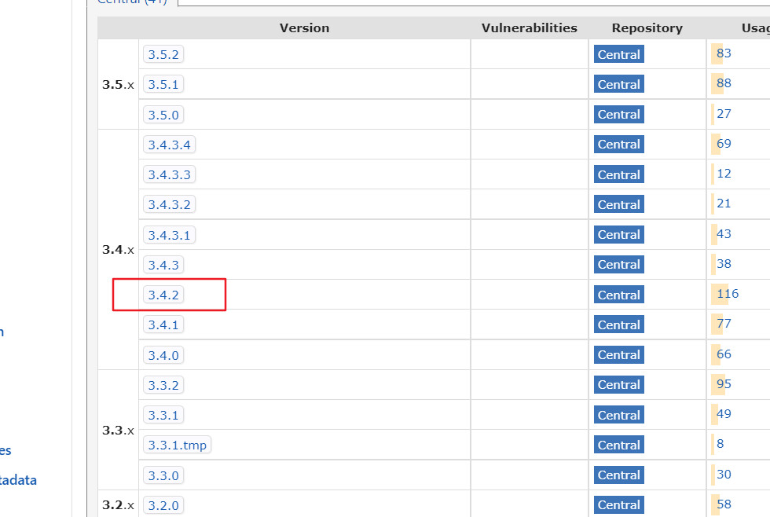The height and width of the screenshot is (517, 770).
Task: Click Central badge in the 3.3.2 row
Action: pyautogui.click(x=619, y=385)
